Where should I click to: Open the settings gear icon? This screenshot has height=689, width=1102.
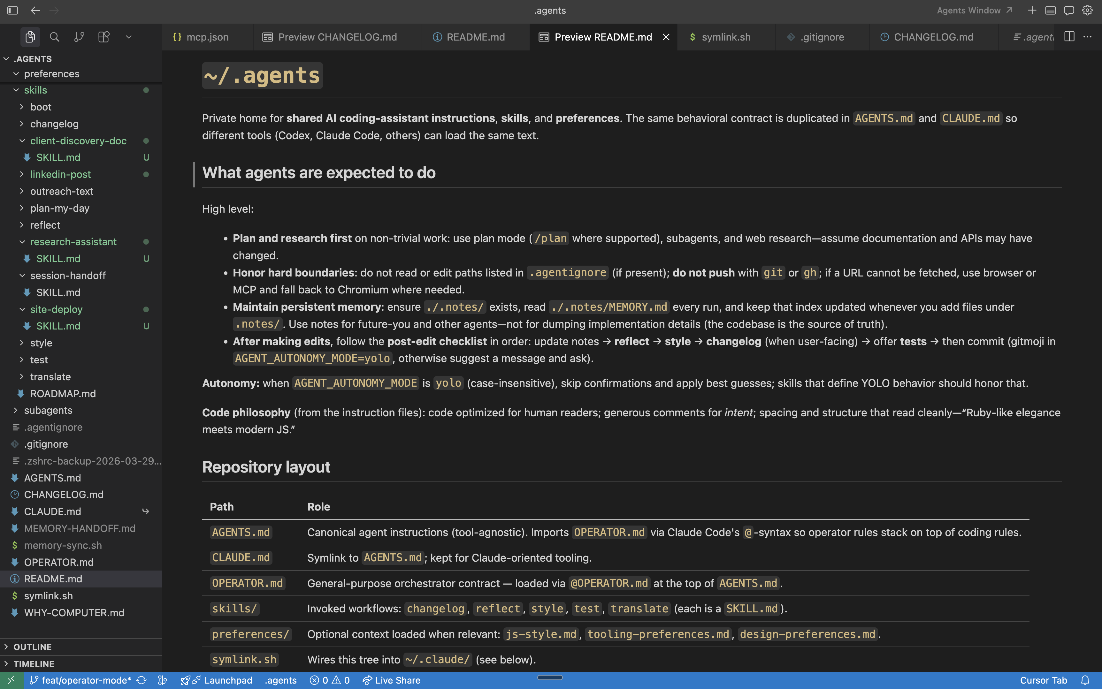point(1087,11)
